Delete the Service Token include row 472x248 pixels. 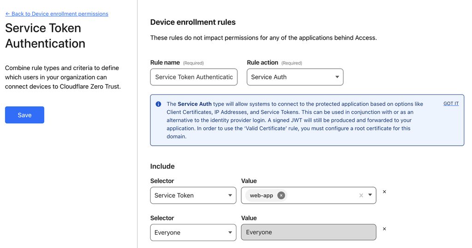pos(384,192)
